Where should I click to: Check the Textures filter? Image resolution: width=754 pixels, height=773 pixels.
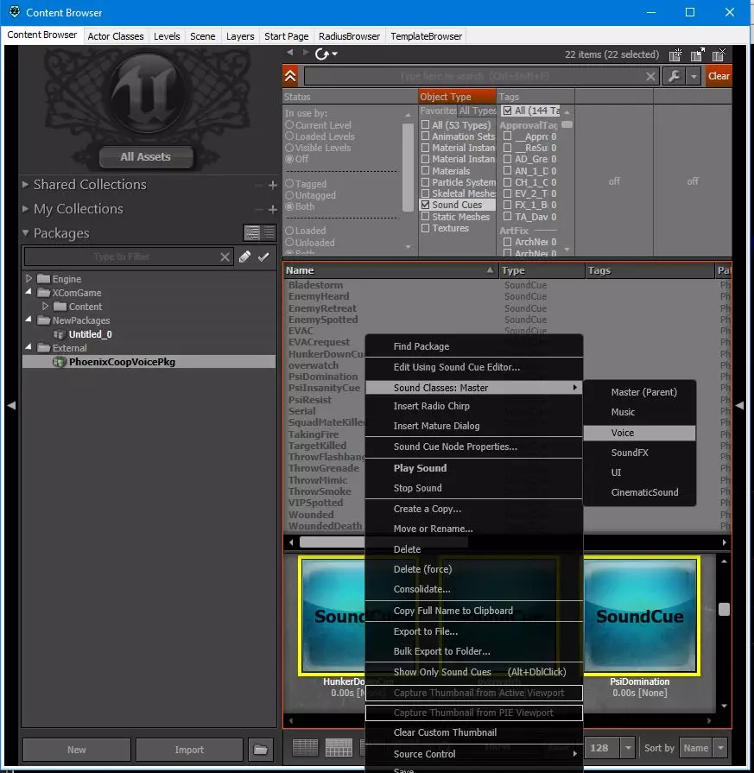(x=425, y=228)
